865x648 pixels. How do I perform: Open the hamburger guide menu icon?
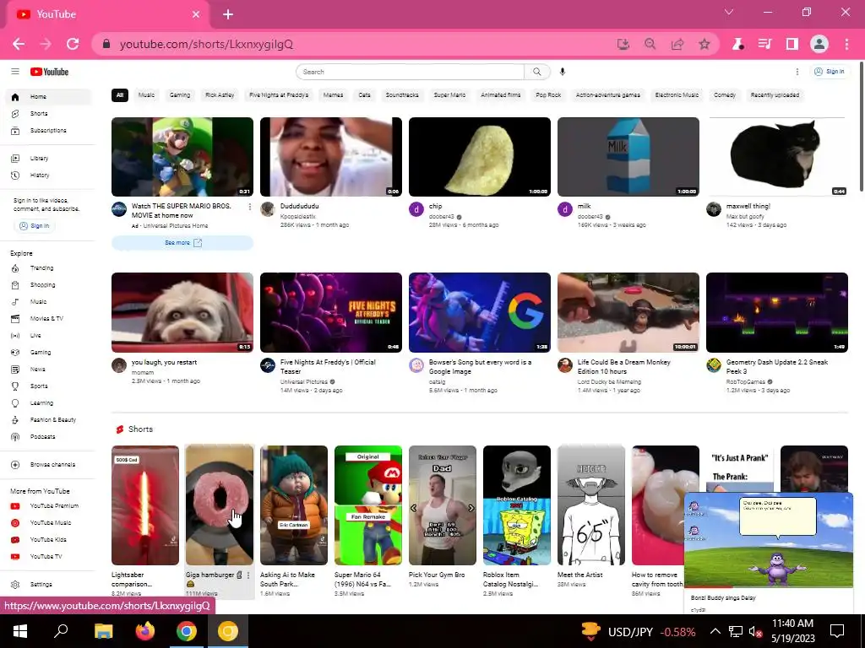[x=15, y=72]
